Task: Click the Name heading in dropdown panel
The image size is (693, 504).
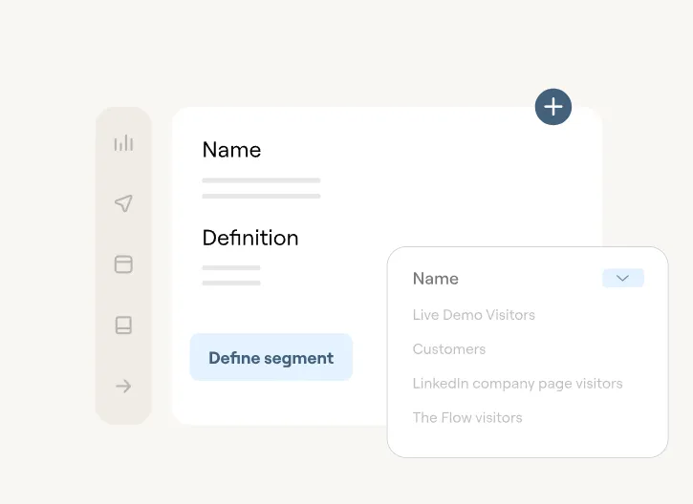Action: tap(435, 279)
